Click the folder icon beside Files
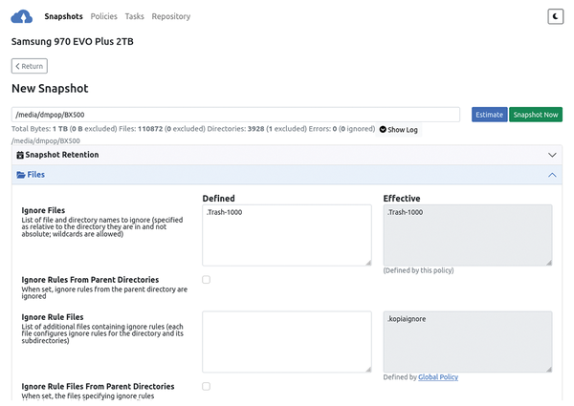 click(21, 175)
